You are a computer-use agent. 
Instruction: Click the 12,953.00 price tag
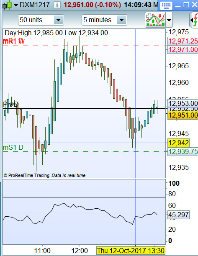click(x=183, y=103)
